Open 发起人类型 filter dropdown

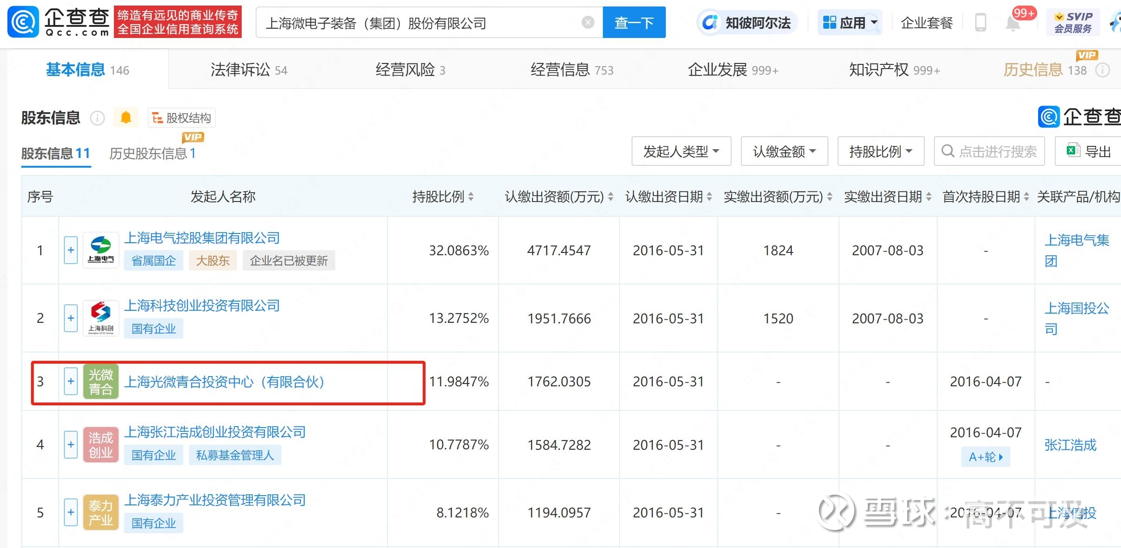681,151
